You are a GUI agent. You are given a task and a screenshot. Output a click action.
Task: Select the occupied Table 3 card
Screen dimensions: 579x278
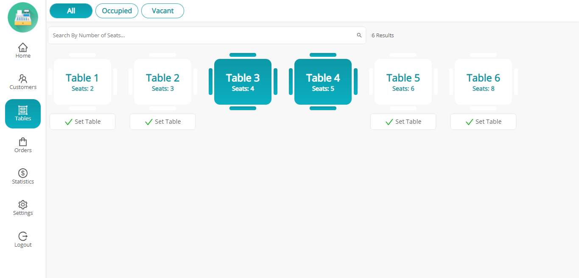[x=243, y=82]
